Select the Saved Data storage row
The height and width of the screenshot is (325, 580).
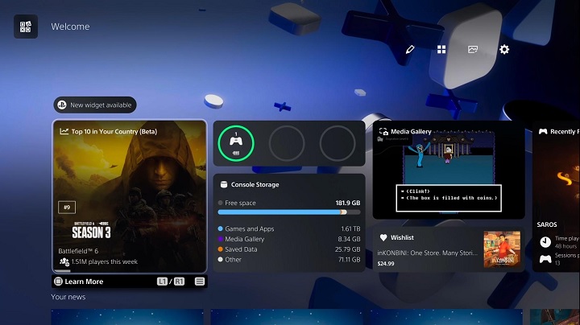(289, 249)
